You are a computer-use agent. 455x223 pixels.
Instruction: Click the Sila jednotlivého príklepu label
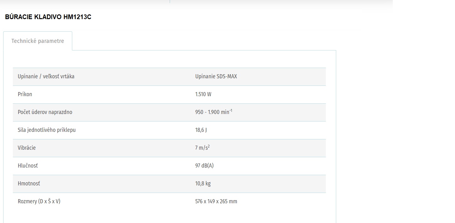coord(47,130)
